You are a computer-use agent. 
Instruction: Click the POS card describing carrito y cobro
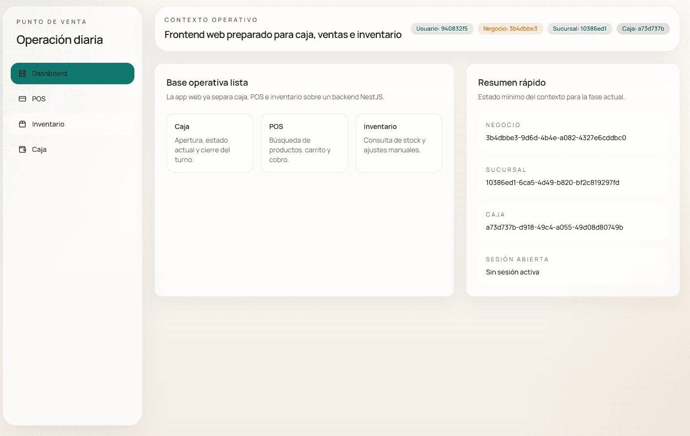[x=304, y=143]
